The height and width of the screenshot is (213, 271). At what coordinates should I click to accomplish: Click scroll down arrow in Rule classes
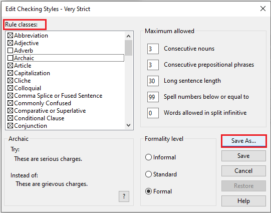[x=128, y=125]
